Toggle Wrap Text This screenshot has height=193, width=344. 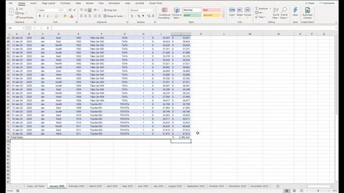point(110,10)
